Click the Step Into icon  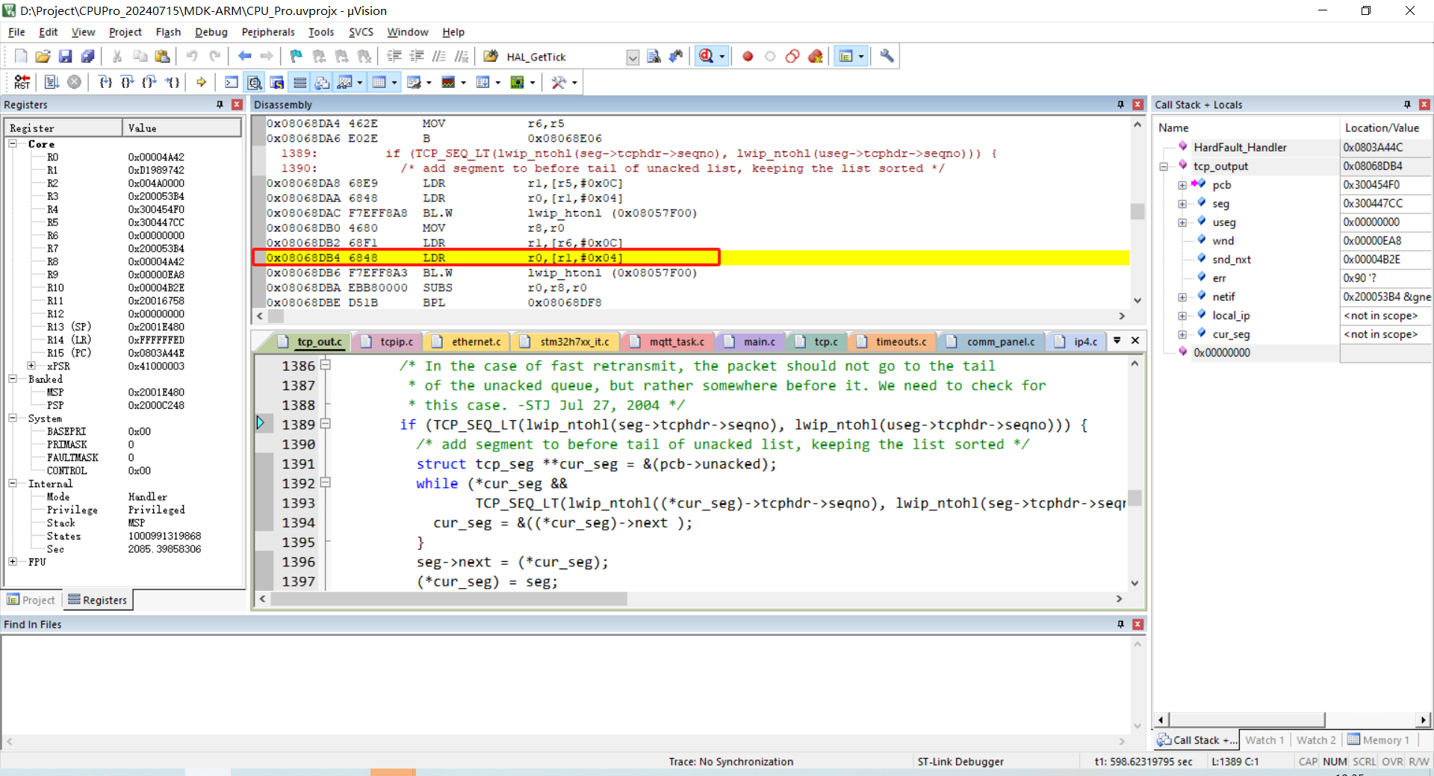[105, 82]
